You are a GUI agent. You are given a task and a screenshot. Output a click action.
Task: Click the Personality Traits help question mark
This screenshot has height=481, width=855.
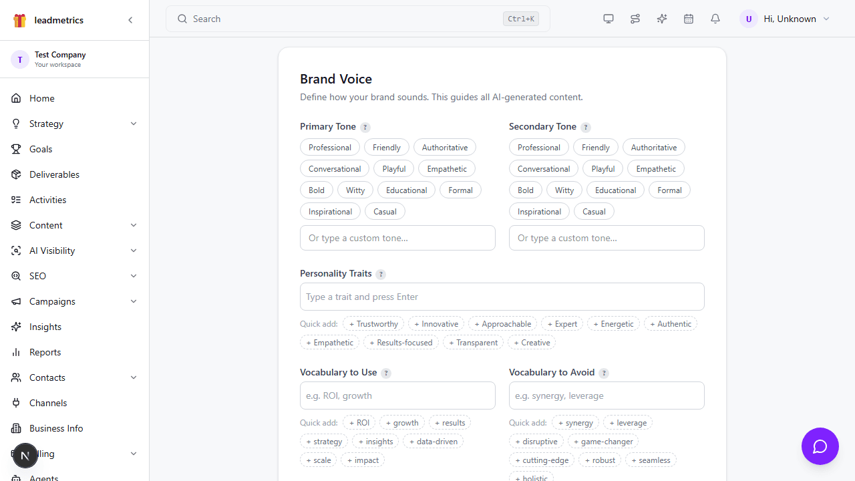coord(381,274)
